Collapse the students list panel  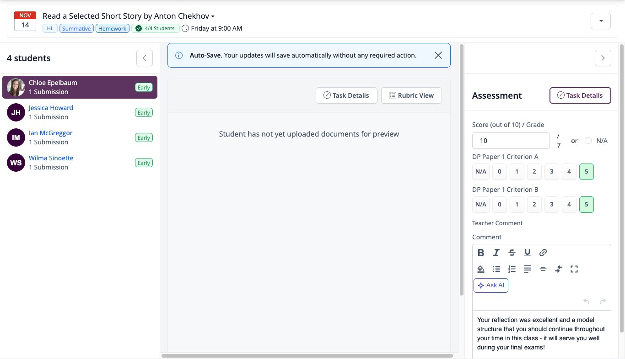pos(145,58)
